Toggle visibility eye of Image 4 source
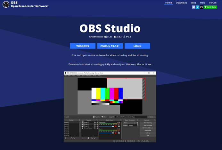 [95, 122]
